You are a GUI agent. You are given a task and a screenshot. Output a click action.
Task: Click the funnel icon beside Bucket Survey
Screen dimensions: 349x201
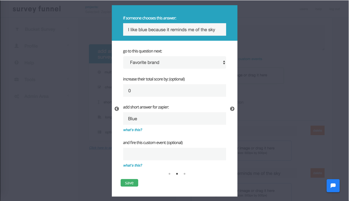(x=17, y=29)
